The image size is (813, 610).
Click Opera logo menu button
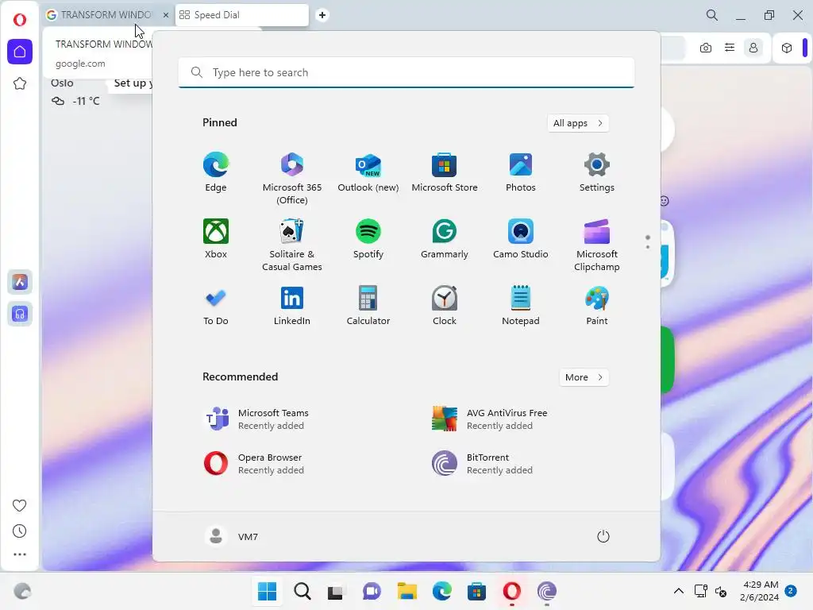click(x=20, y=20)
